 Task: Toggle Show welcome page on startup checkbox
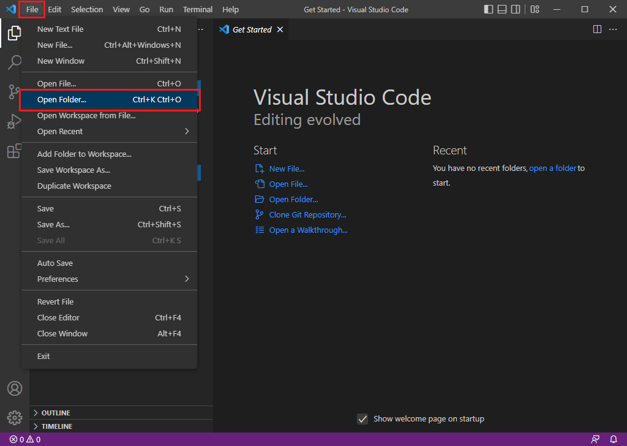362,419
